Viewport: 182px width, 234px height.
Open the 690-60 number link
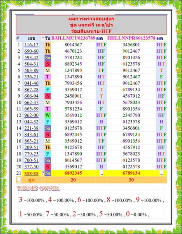[x=31, y=51]
